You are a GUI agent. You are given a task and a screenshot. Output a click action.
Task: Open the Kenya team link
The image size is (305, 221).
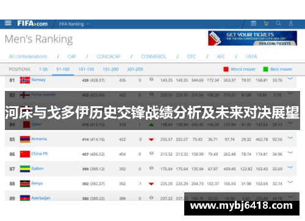pos(37,183)
